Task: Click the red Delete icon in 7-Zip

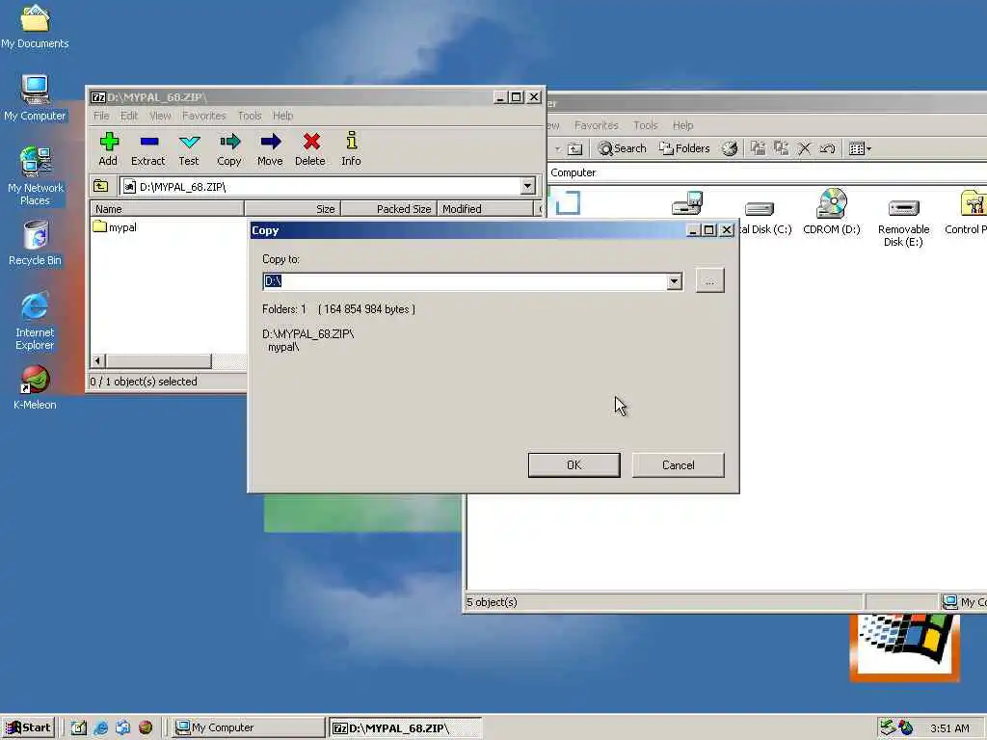Action: pyautogui.click(x=310, y=149)
